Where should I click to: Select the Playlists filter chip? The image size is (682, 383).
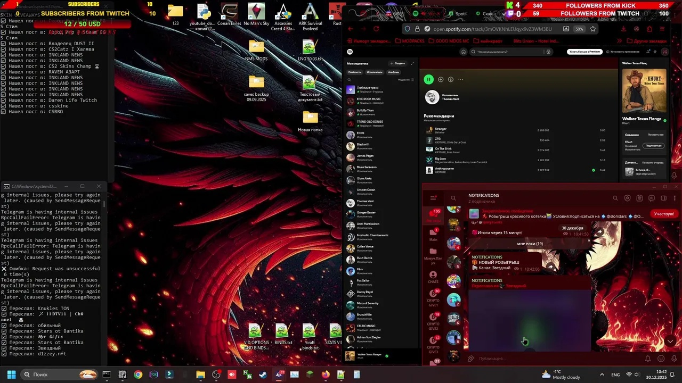355,72
